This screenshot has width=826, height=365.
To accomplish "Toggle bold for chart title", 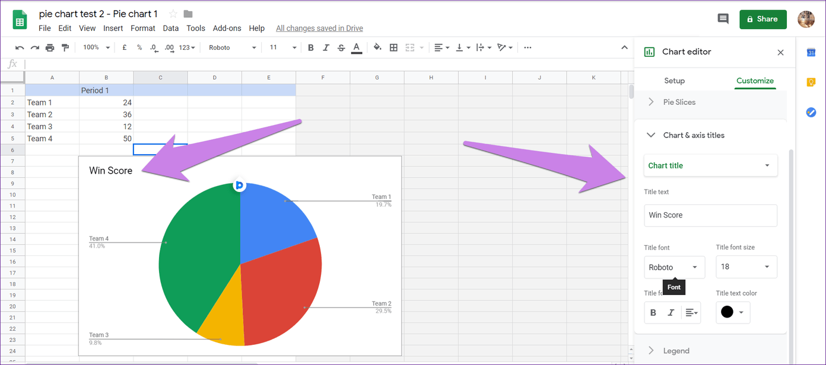I will [x=653, y=312].
